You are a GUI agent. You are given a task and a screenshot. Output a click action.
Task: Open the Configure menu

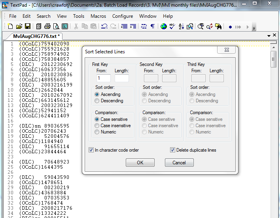click(x=123, y=16)
